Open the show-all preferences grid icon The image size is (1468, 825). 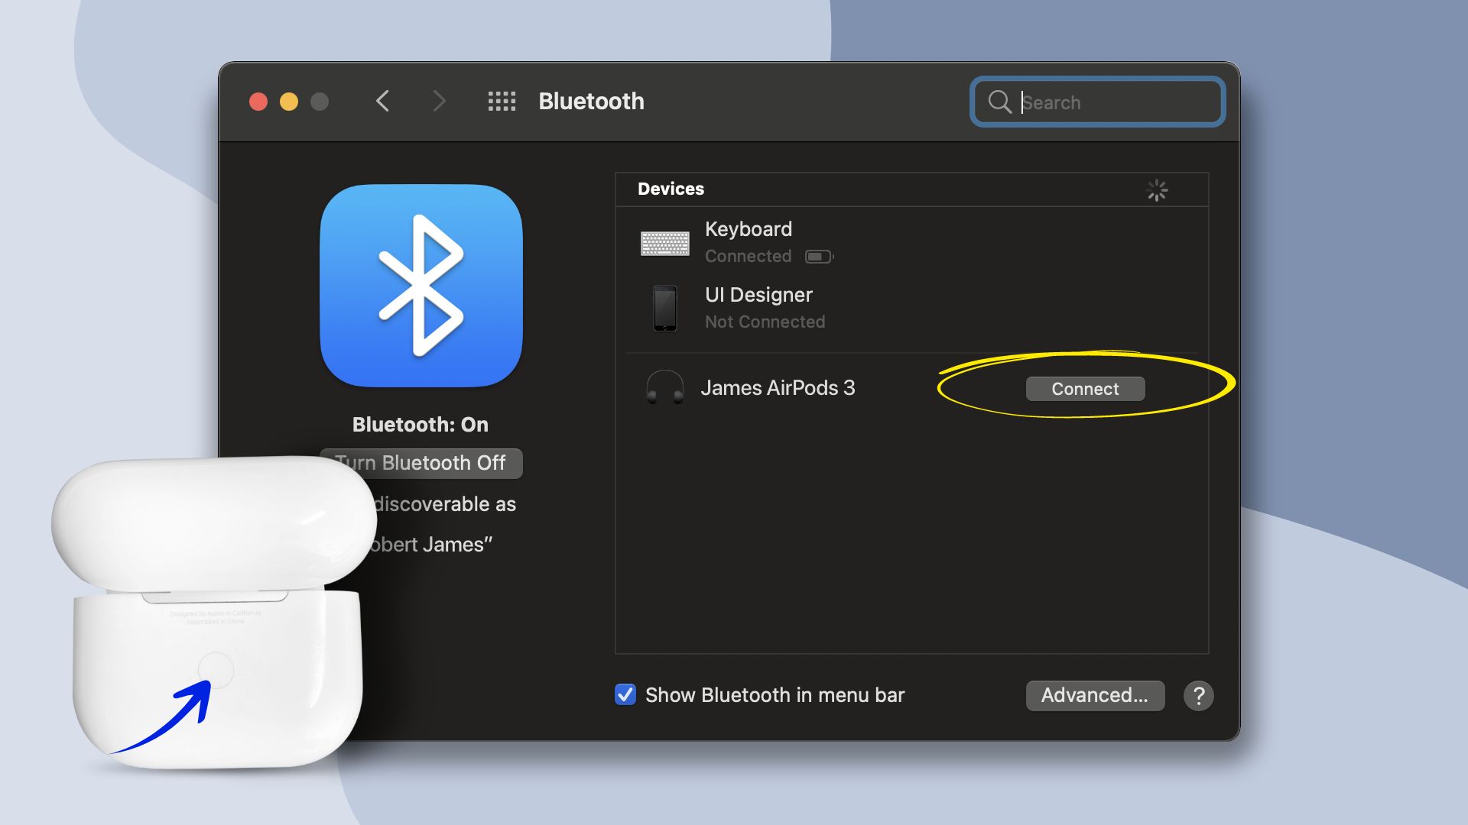502,102
